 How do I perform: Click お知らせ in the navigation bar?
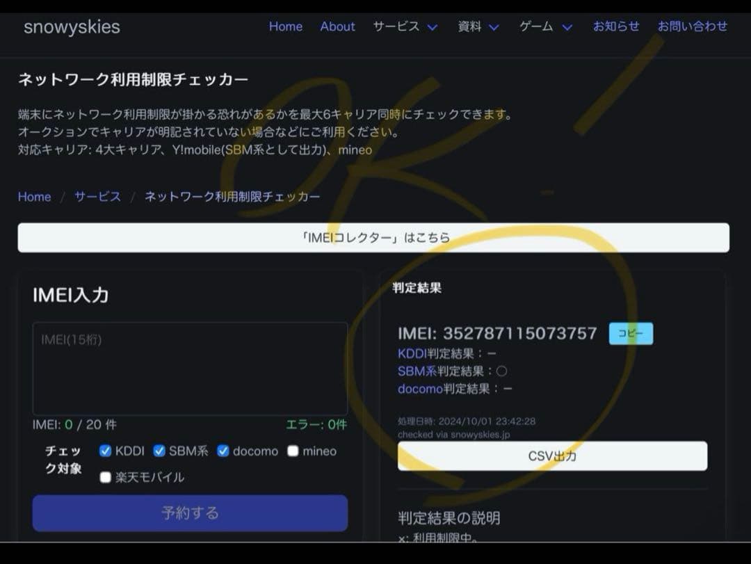coord(616,26)
